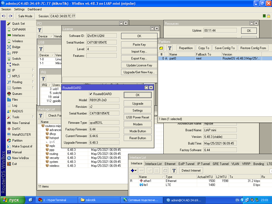The image size is (272, 204).
Task: Open the Manual sidebar entry
Action: [17, 152]
